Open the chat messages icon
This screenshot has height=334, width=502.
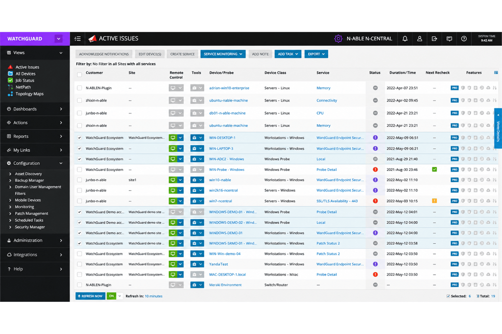449,39
